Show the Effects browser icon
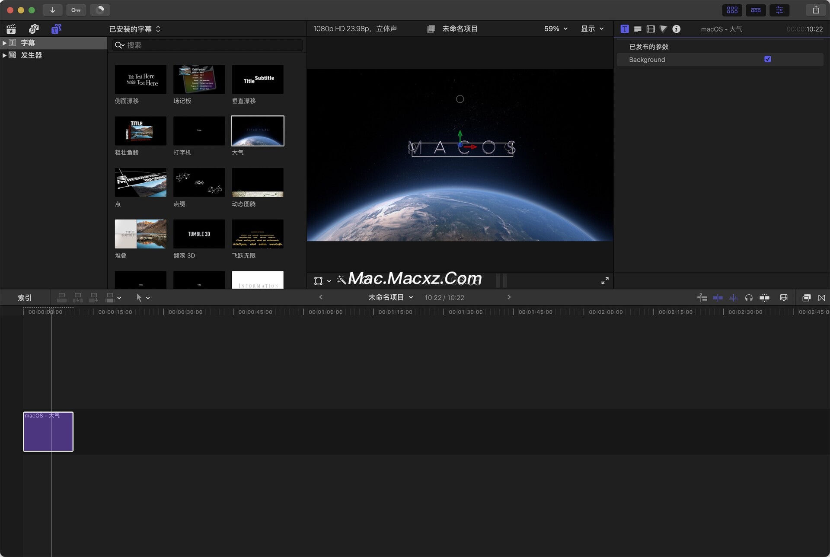The width and height of the screenshot is (830, 557). (806, 298)
